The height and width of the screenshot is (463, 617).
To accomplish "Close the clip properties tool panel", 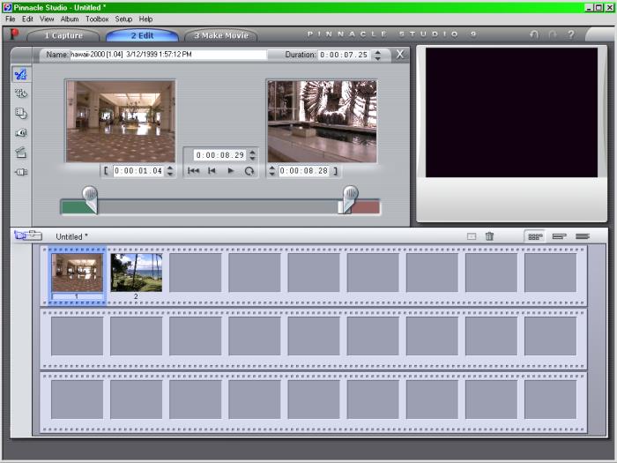I will click(x=400, y=55).
